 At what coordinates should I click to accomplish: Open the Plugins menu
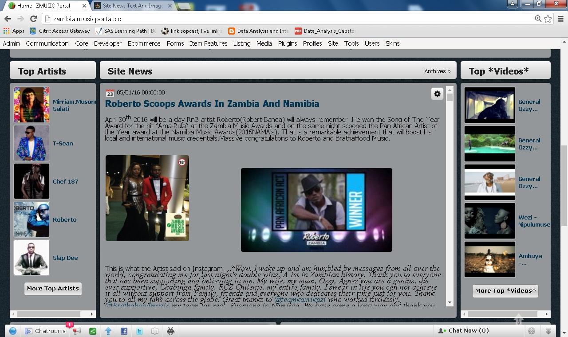pos(288,43)
